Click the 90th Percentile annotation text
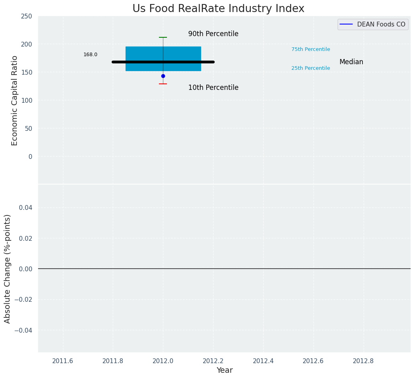 point(213,34)
